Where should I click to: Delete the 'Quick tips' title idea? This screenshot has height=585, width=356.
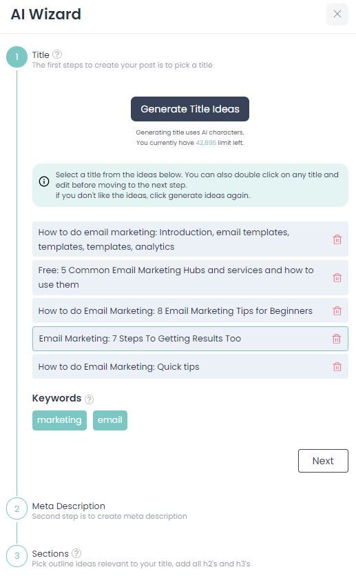coord(337,367)
